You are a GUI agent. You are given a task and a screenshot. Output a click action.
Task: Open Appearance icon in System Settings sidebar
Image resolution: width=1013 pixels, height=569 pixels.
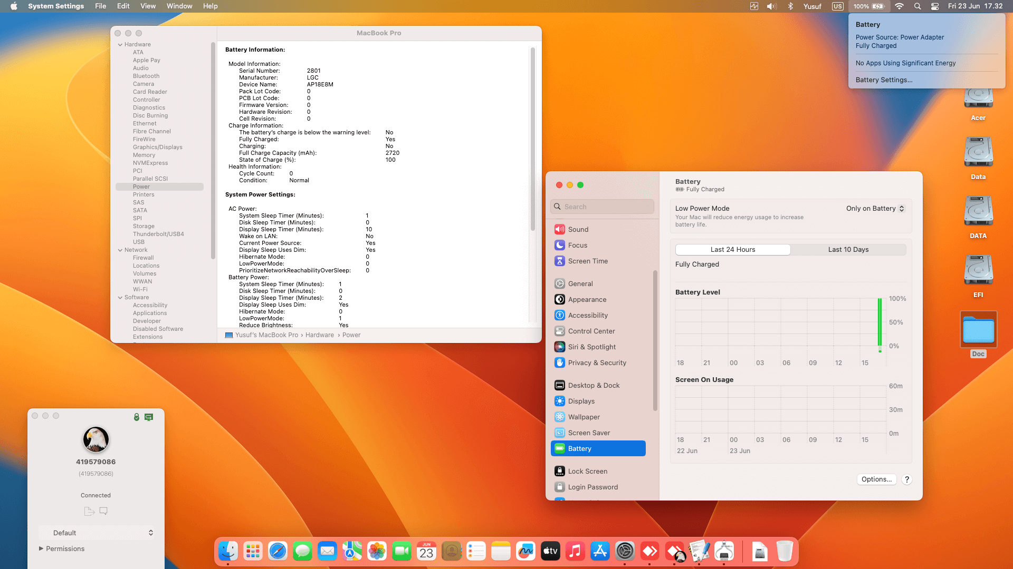click(x=560, y=299)
